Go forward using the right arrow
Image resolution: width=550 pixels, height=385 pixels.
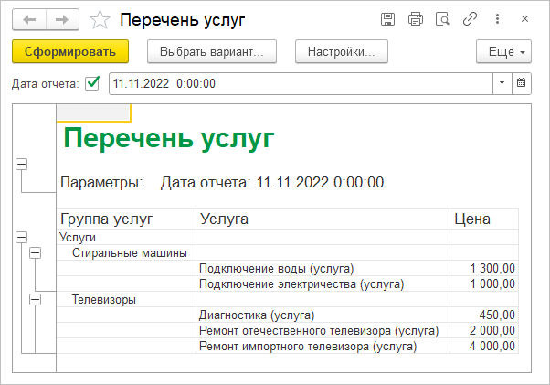pyautogui.click(x=62, y=19)
